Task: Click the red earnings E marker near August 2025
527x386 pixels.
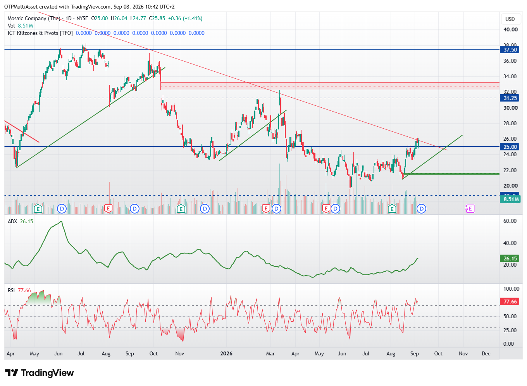Action: click(x=108, y=209)
